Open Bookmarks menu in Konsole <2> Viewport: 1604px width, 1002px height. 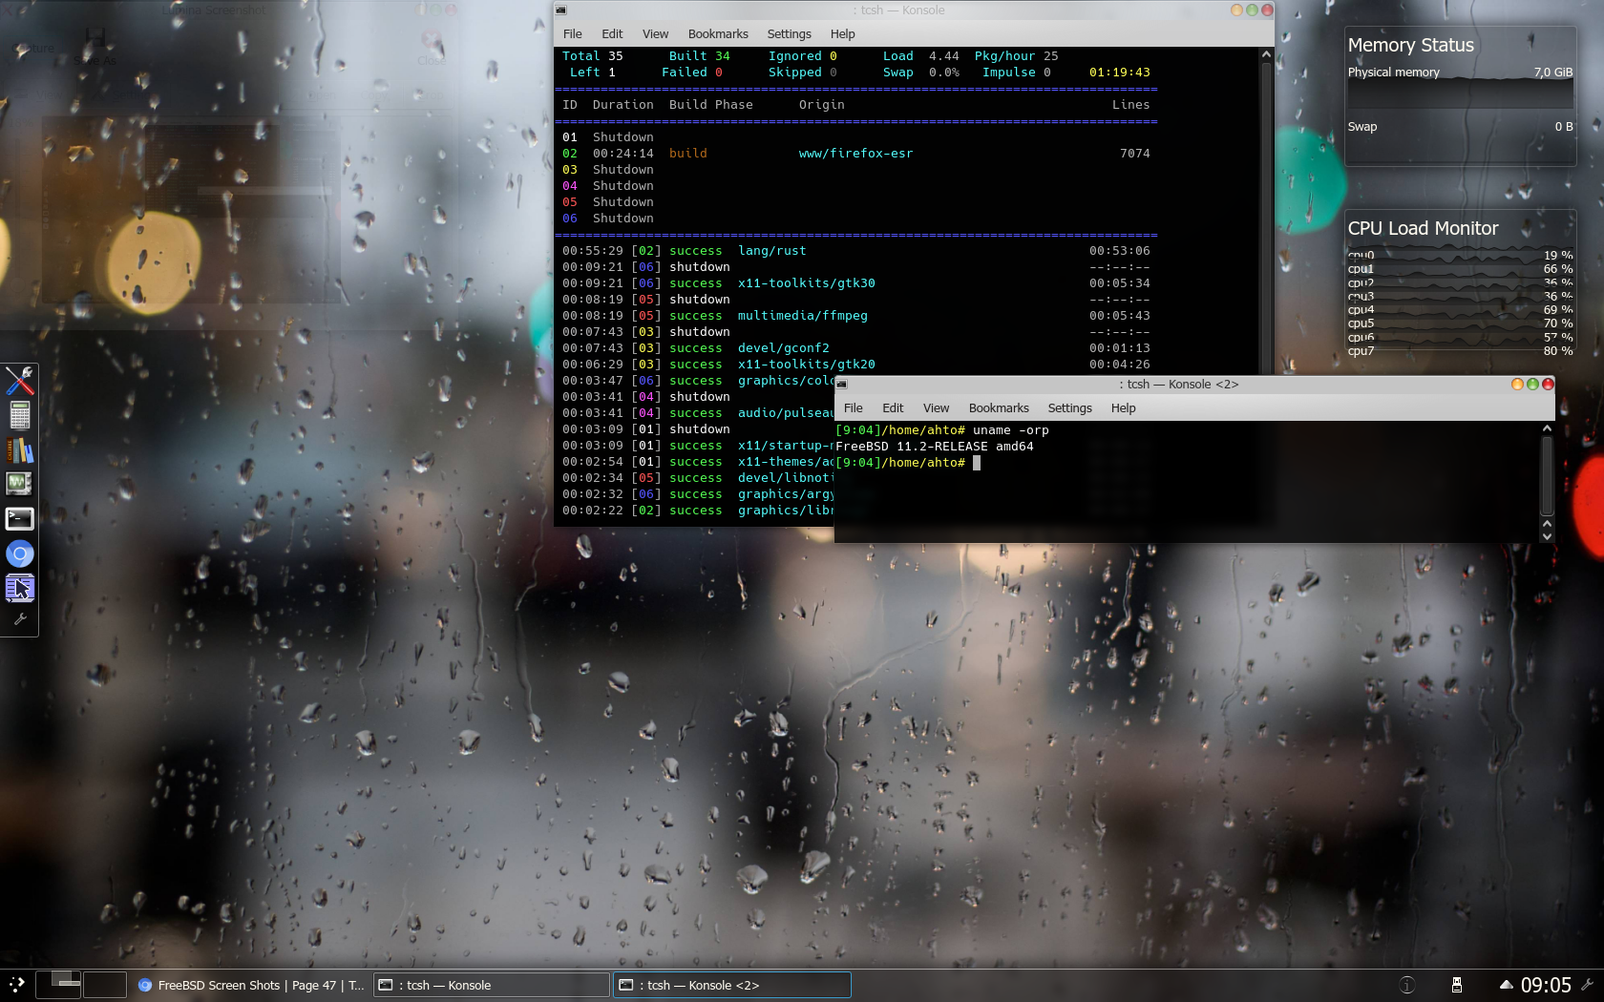pos(998,408)
